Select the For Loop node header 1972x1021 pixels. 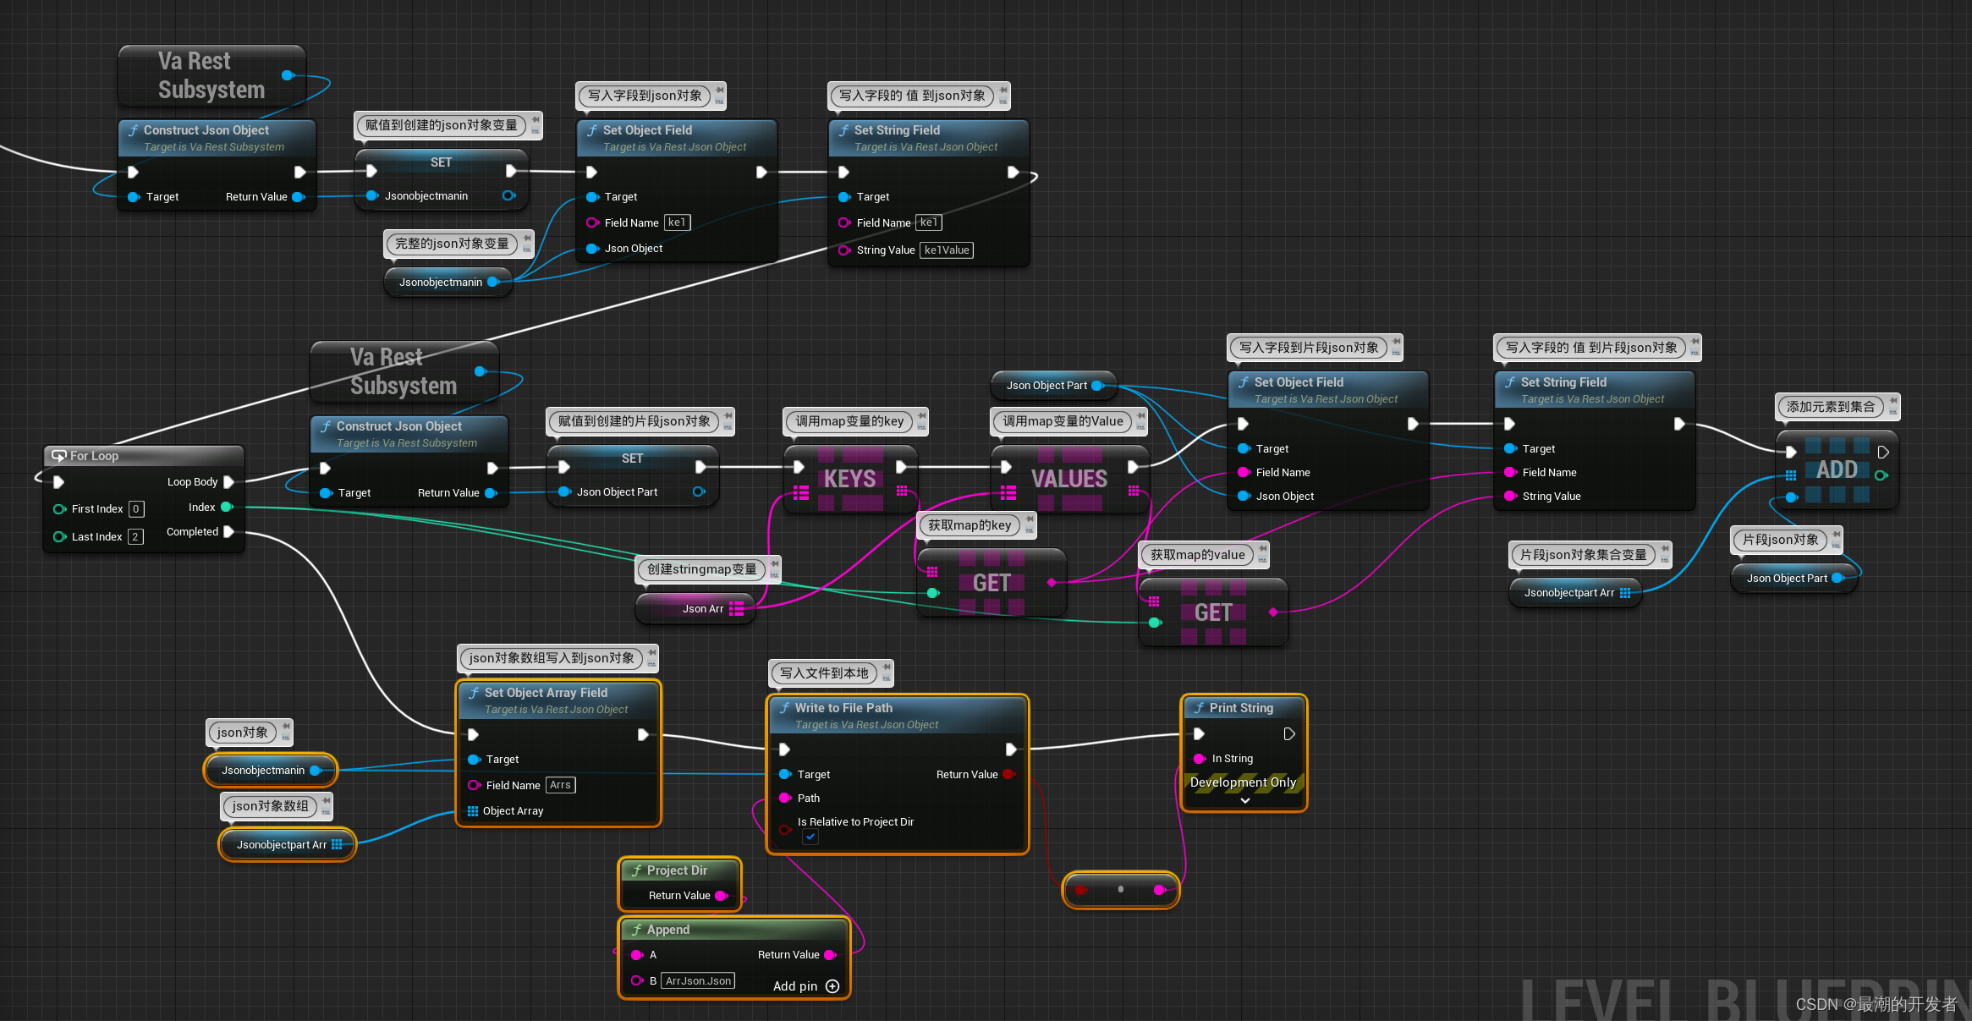coord(144,455)
